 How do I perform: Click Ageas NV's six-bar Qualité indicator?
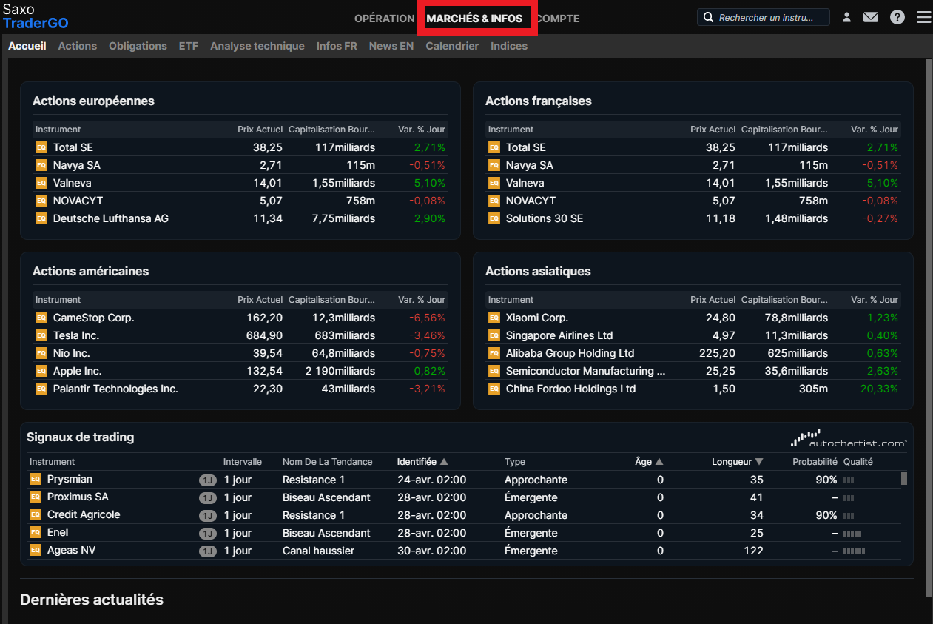click(854, 551)
